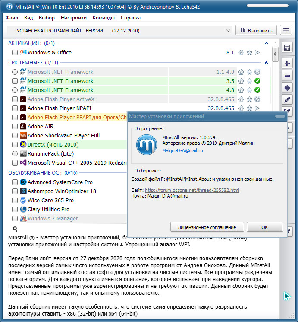The height and width of the screenshot is (322, 298).
Task: Click the list scrollbar up arrow
Action: (x=275, y=43)
